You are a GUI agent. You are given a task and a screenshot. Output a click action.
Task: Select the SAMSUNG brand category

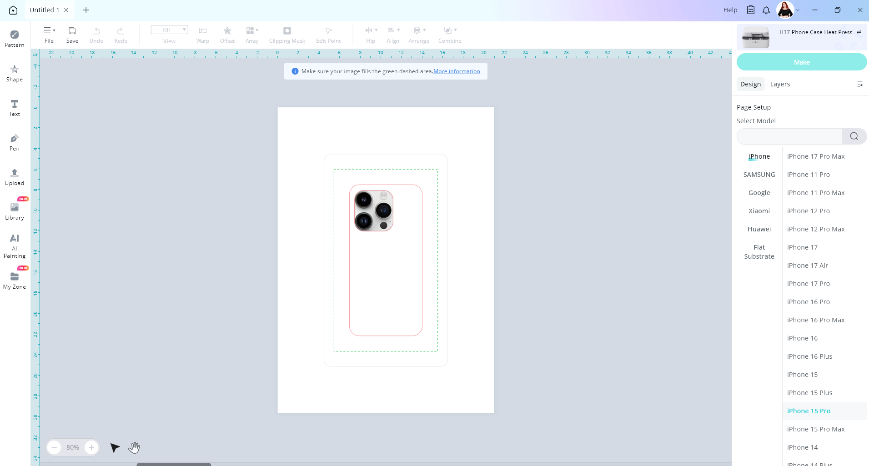[x=759, y=175]
